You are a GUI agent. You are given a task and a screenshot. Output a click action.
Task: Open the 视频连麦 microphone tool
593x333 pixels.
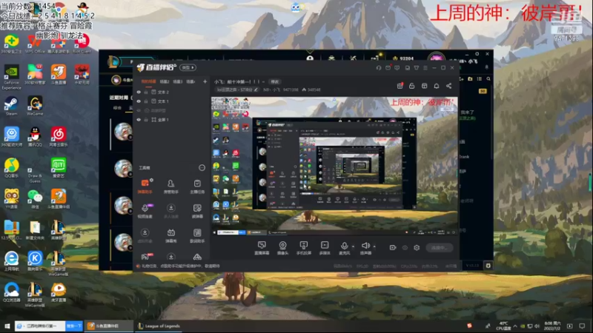pyautogui.click(x=145, y=210)
